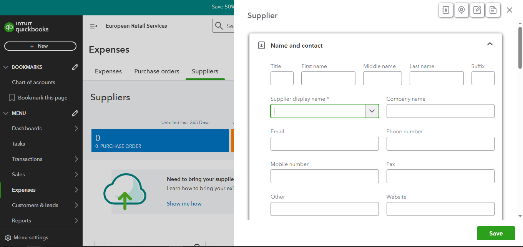Click the Company name field
Screen dimensions: 523x247
click(x=440, y=111)
